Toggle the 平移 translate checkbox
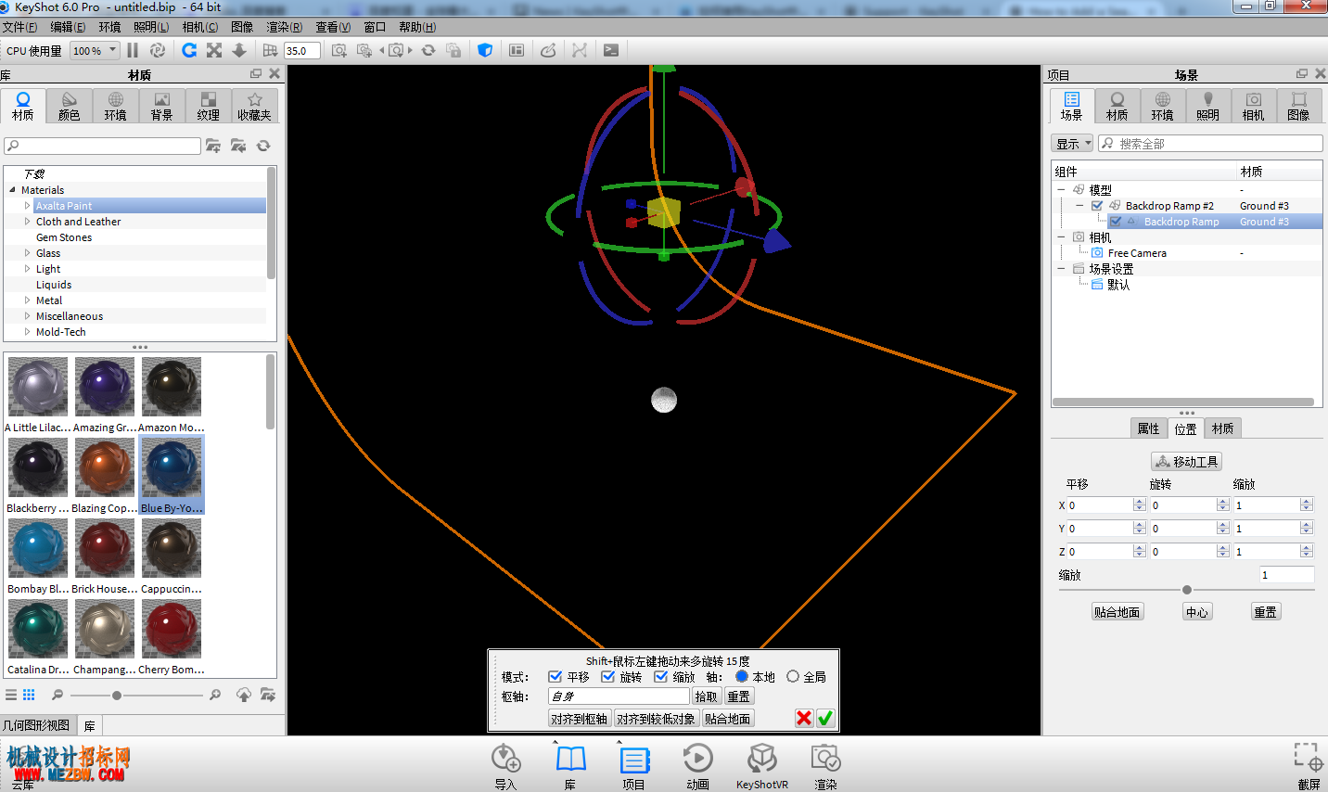The height and width of the screenshot is (792, 1328). click(555, 677)
